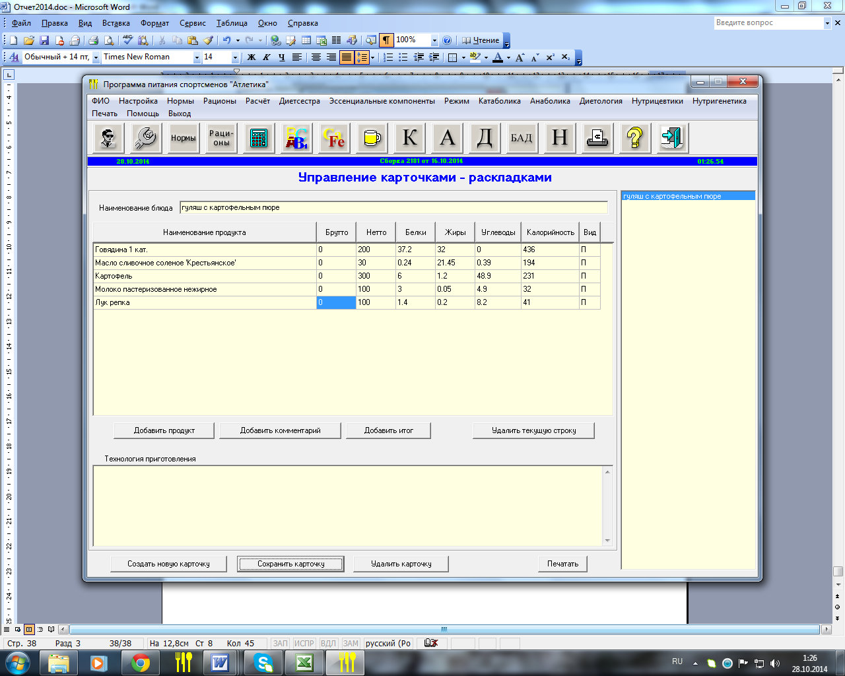Click the yellow beer mug icon
The width and height of the screenshot is (845, 676).
(x=372, y=138)
